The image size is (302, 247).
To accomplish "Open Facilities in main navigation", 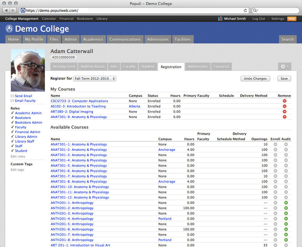I will pos(183,39).
